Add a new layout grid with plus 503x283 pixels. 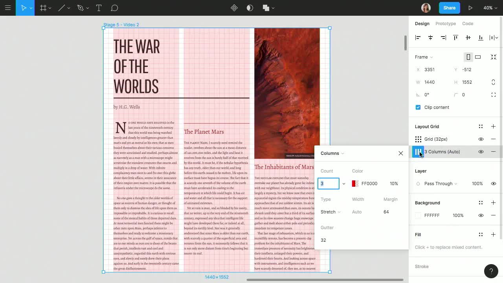tap(493, 127)
